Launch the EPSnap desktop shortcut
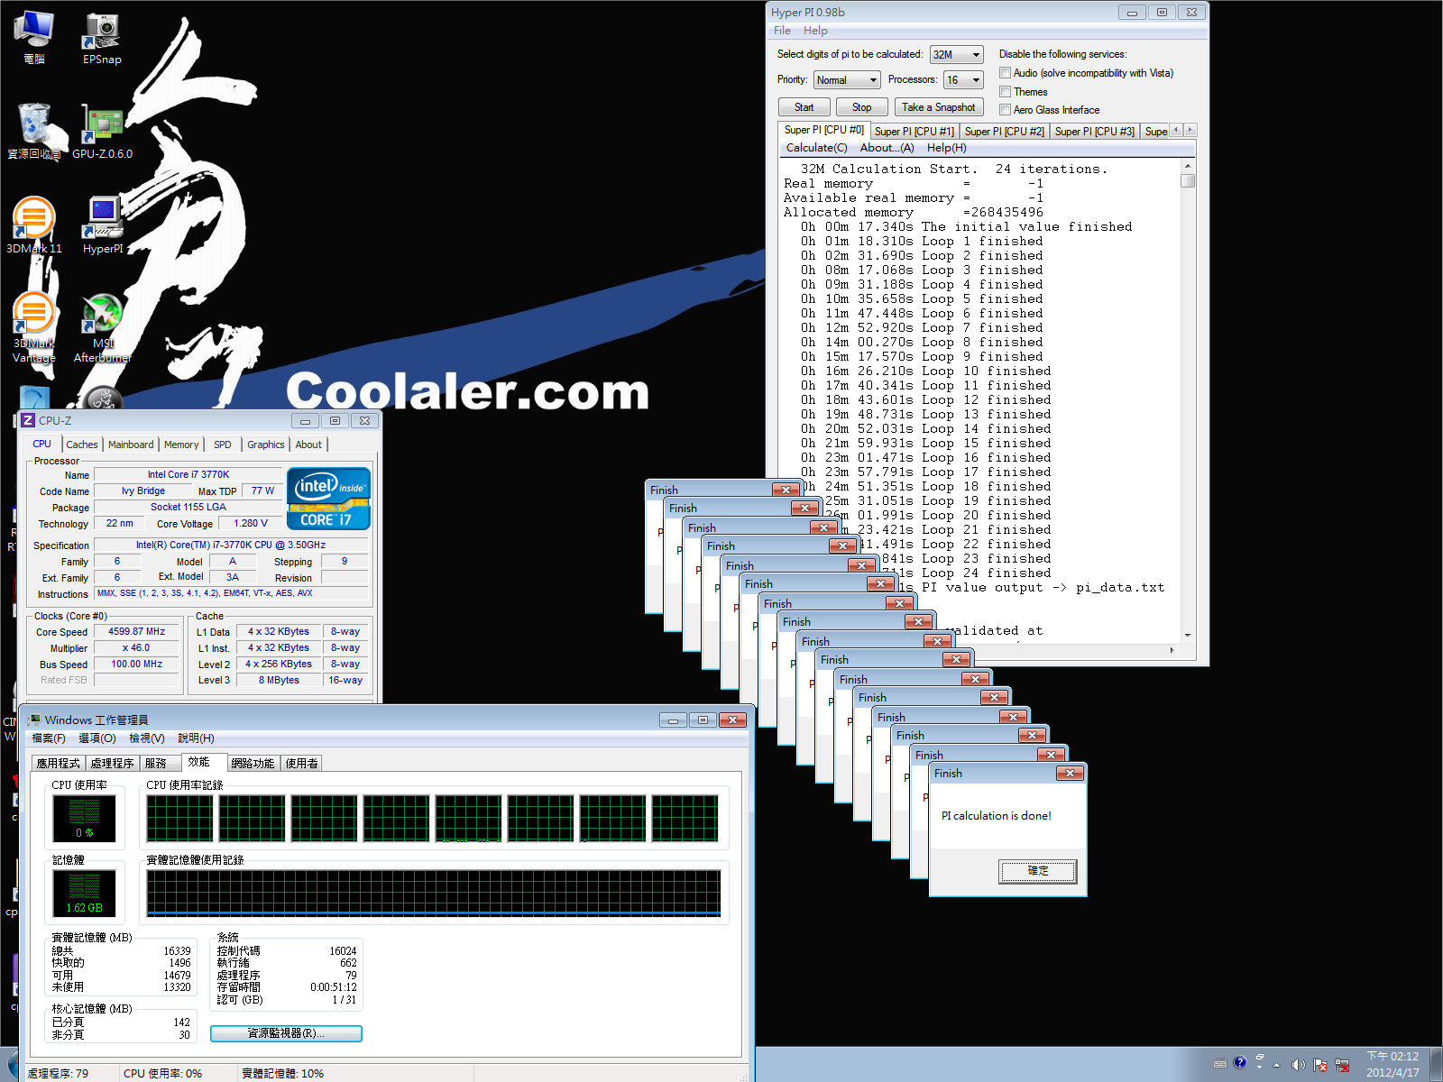The height and width of the screenshot is (1082, 1443). click(x=102, y=36)
